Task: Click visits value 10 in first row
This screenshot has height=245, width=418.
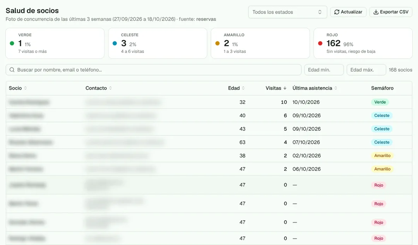Action: point(284,102)
